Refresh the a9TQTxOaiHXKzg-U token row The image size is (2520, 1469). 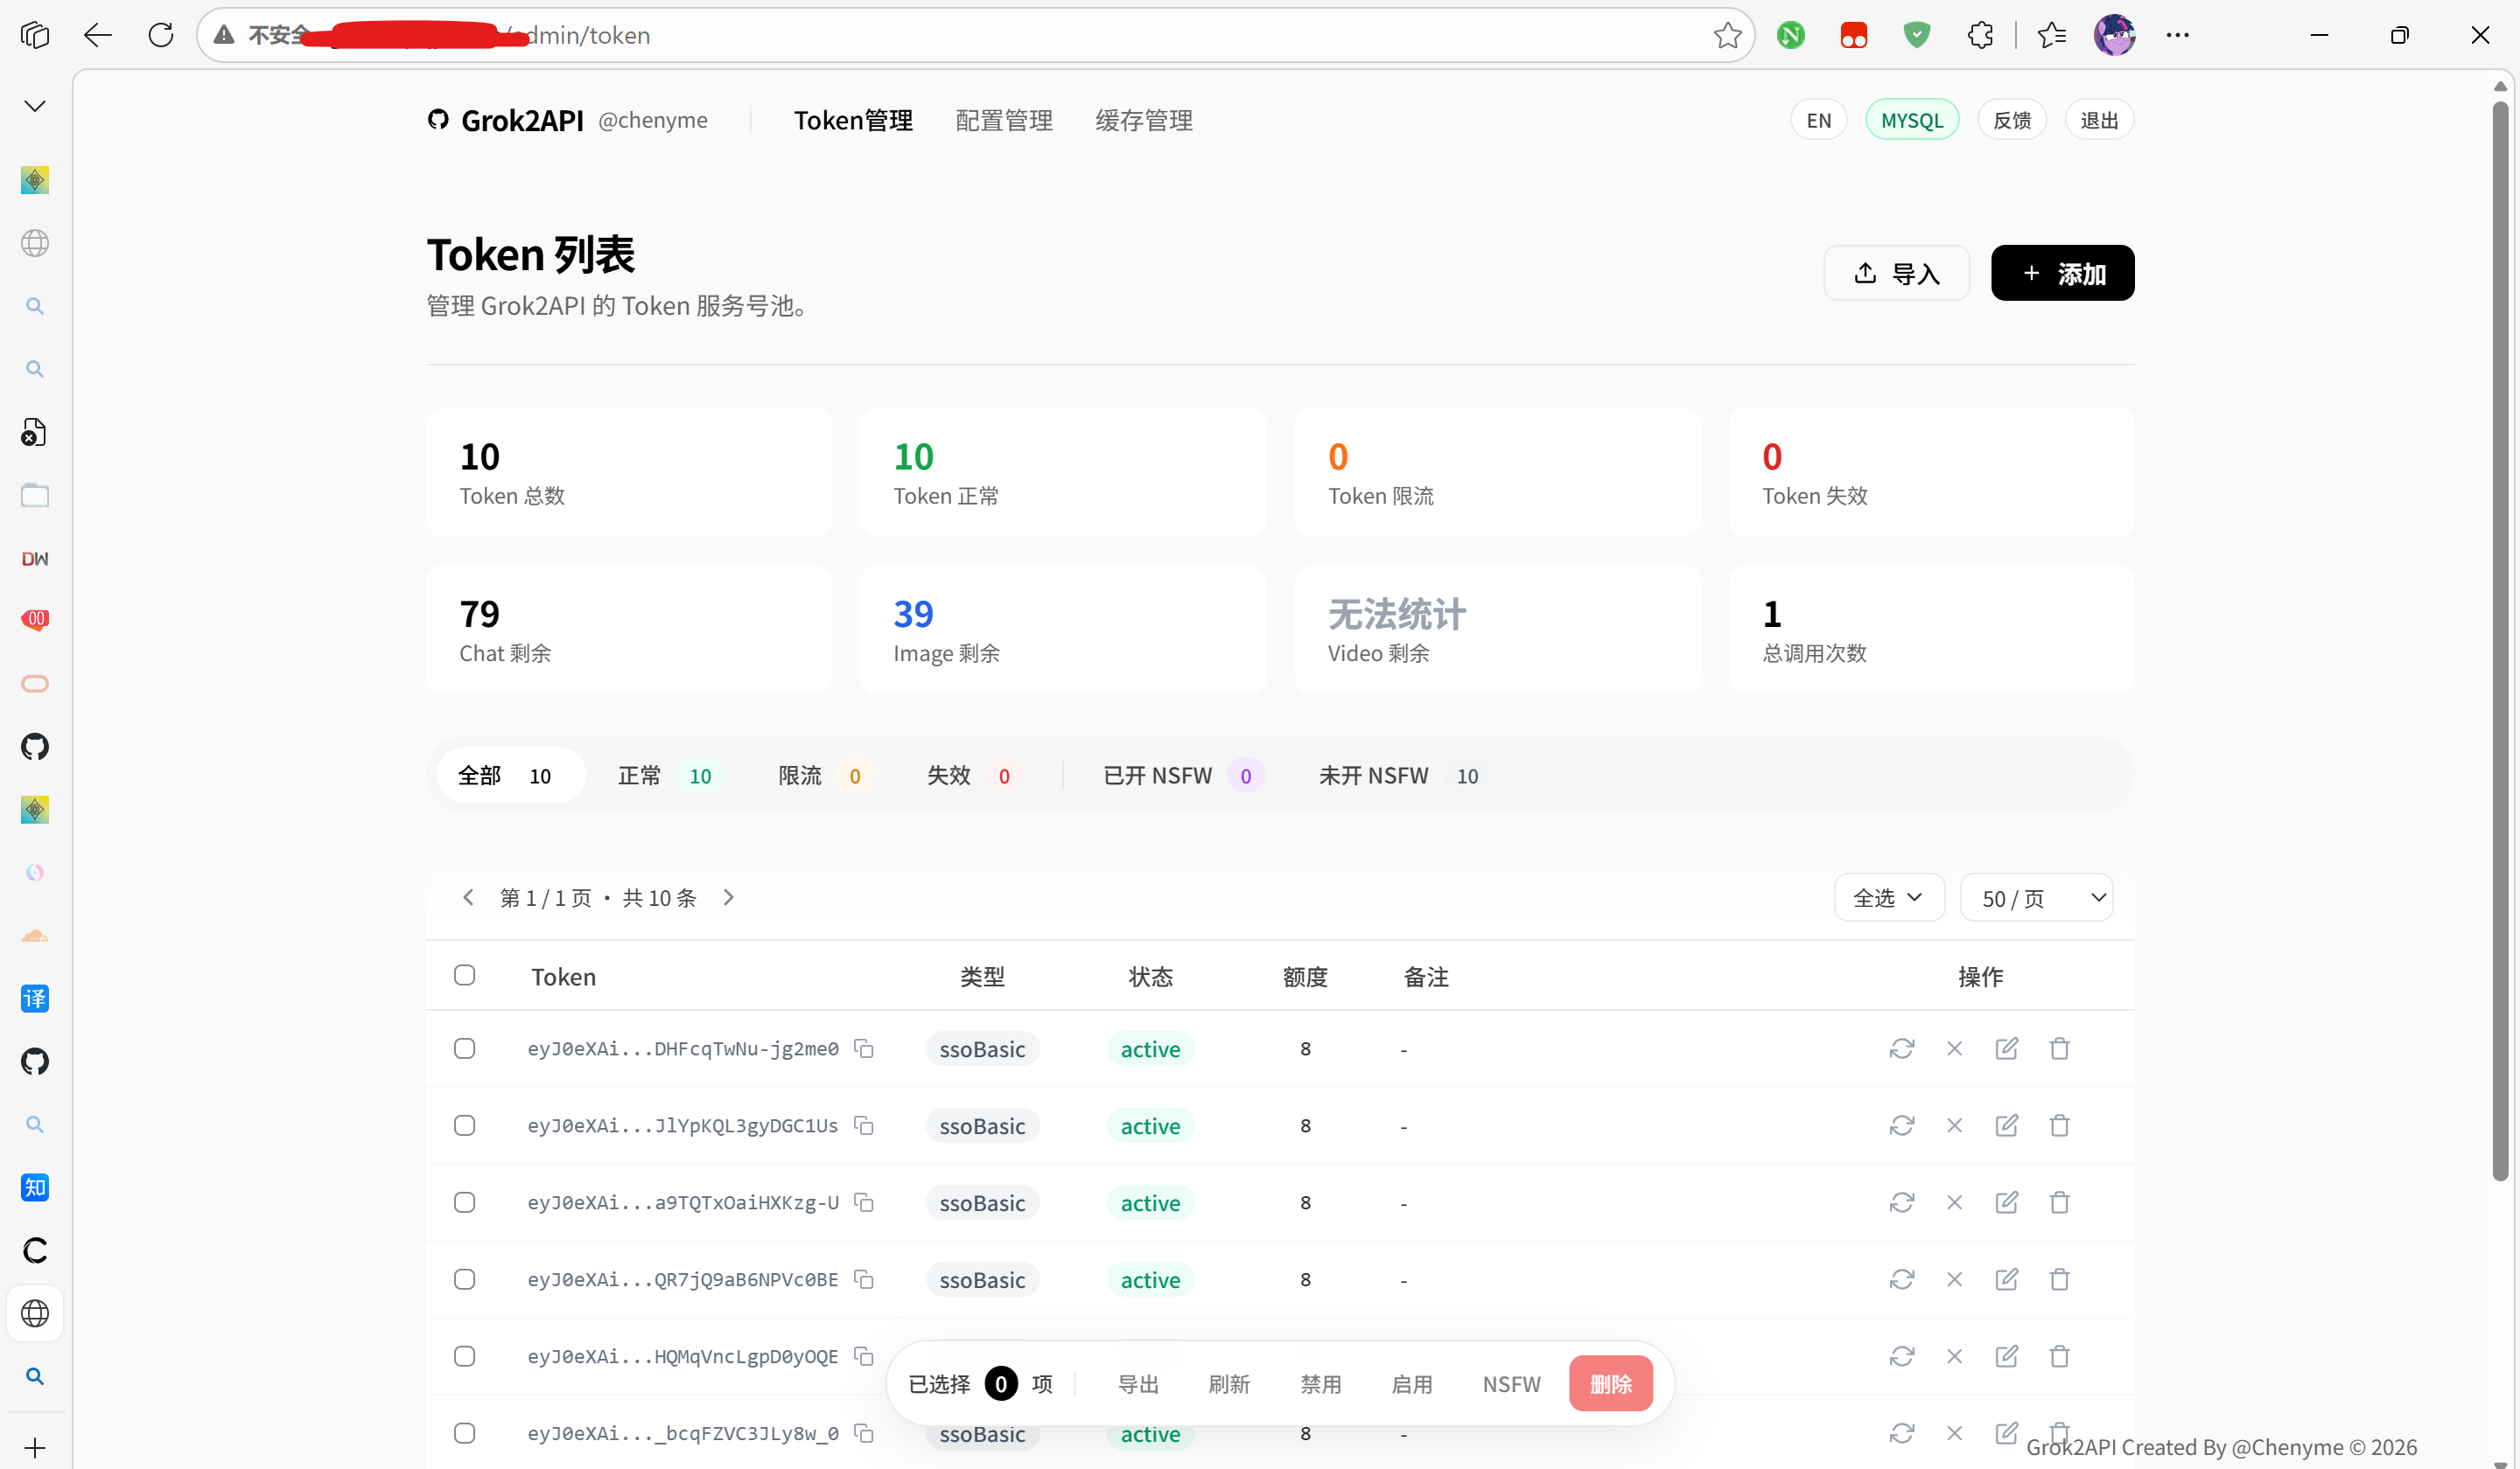pos(1902,1202)
